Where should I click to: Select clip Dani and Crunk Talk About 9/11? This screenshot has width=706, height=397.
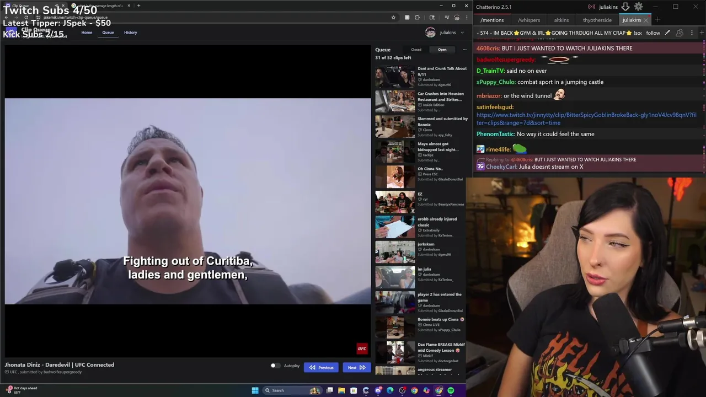click(421, 77)
